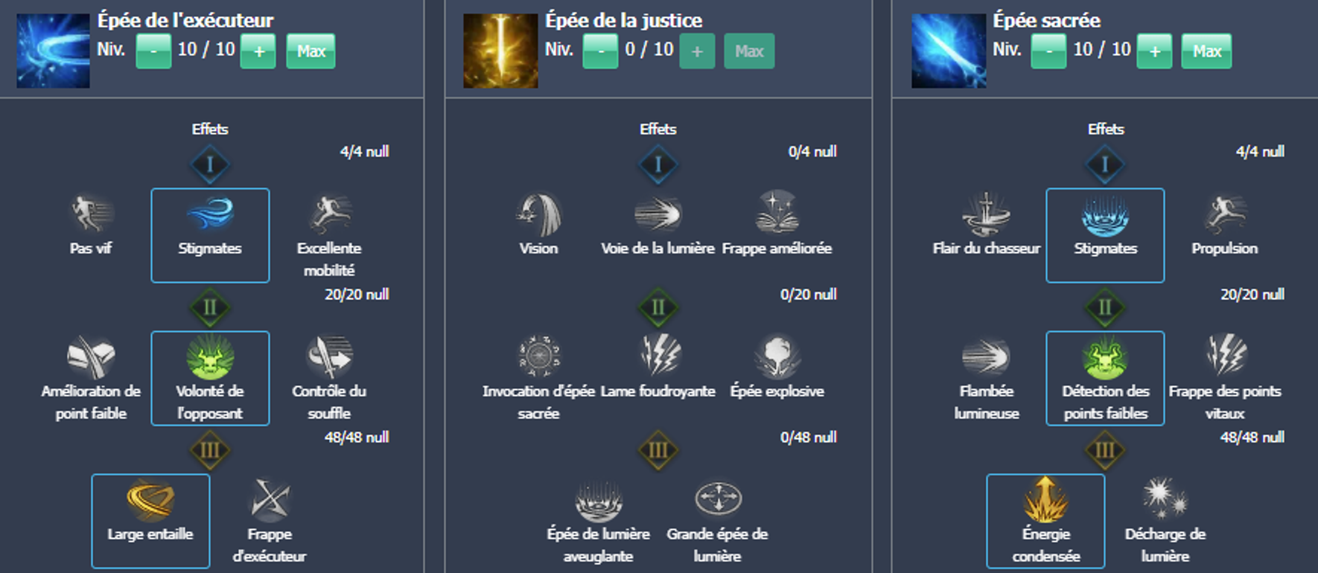1318x573 pixels.
Task: Select the Épée explosive tripod icon
Action: [777, 356]
